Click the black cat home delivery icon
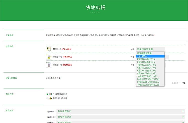The height and width of the screenshot is (123, 188). click(51, 98)
